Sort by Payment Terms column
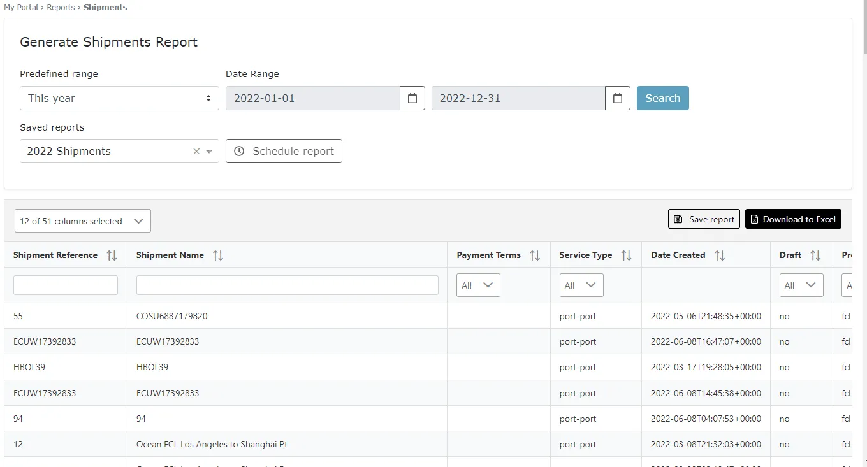This screenshot has width=867, height=467. [x=535, y=255]
